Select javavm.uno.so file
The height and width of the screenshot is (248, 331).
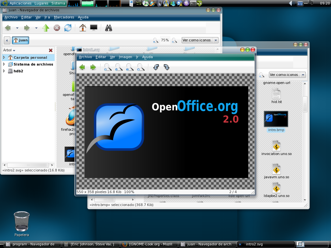coord(276,171)
